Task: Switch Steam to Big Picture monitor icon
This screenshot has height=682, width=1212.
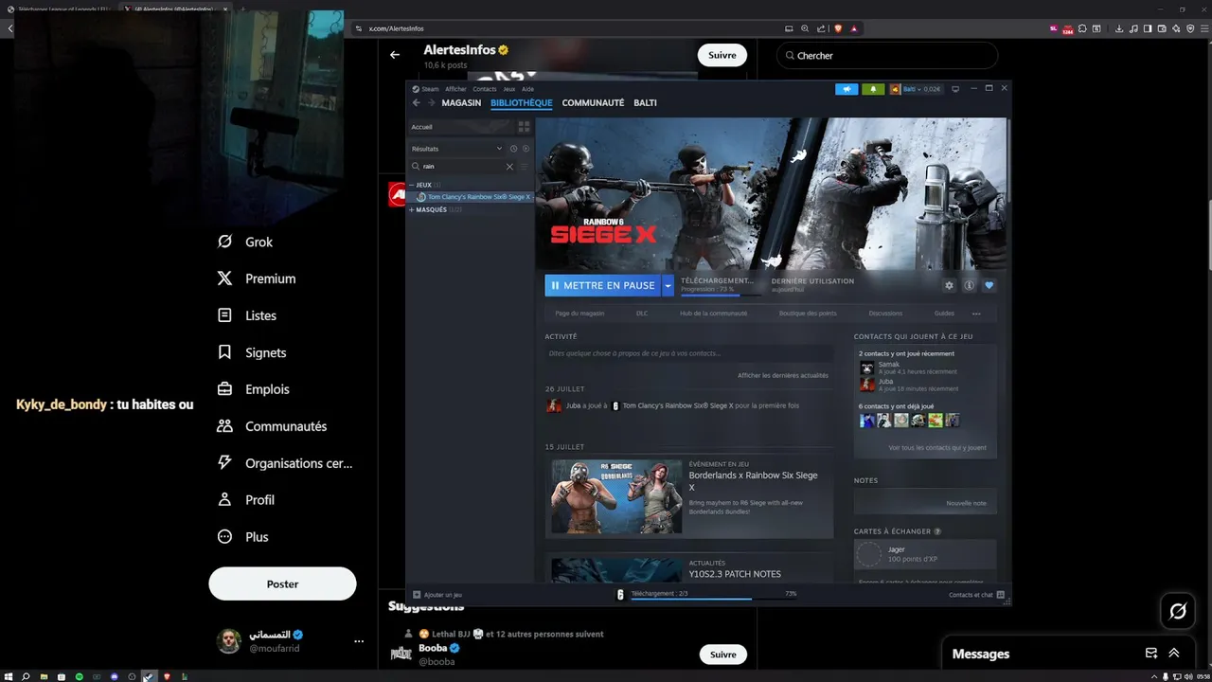Action: click(955, 89)
